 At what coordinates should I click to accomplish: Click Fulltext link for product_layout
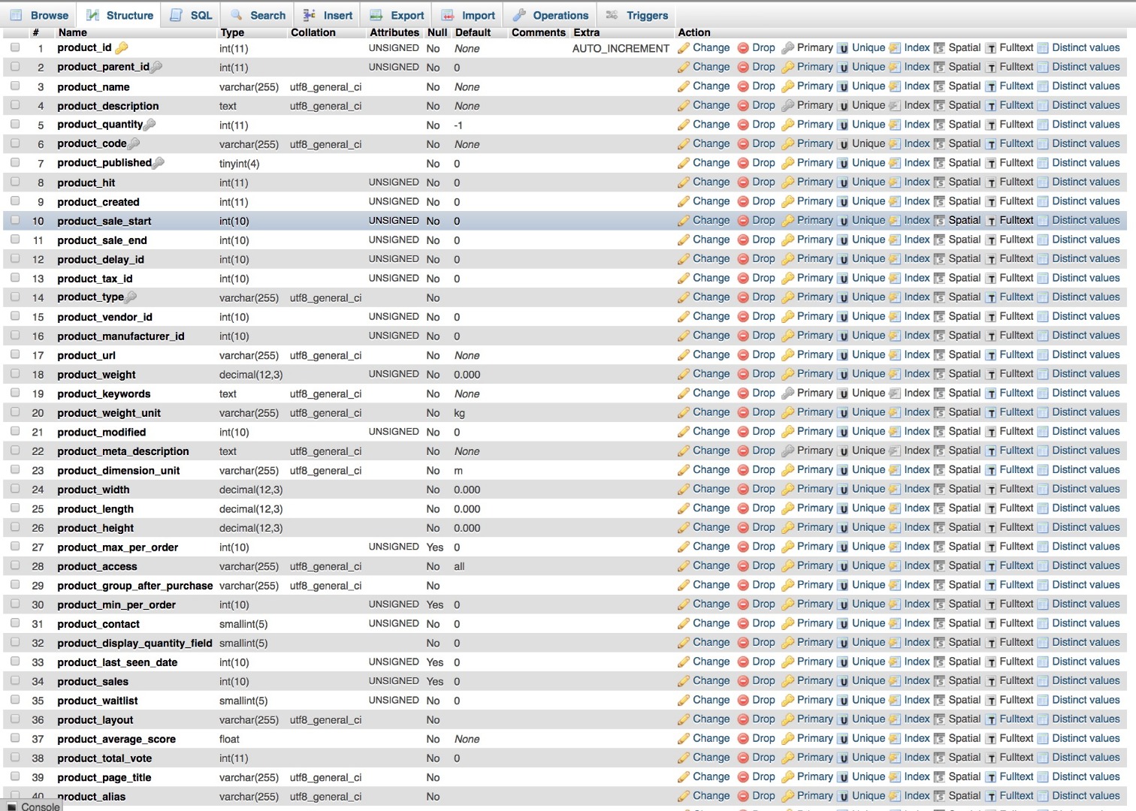[x=1017, y=719]
